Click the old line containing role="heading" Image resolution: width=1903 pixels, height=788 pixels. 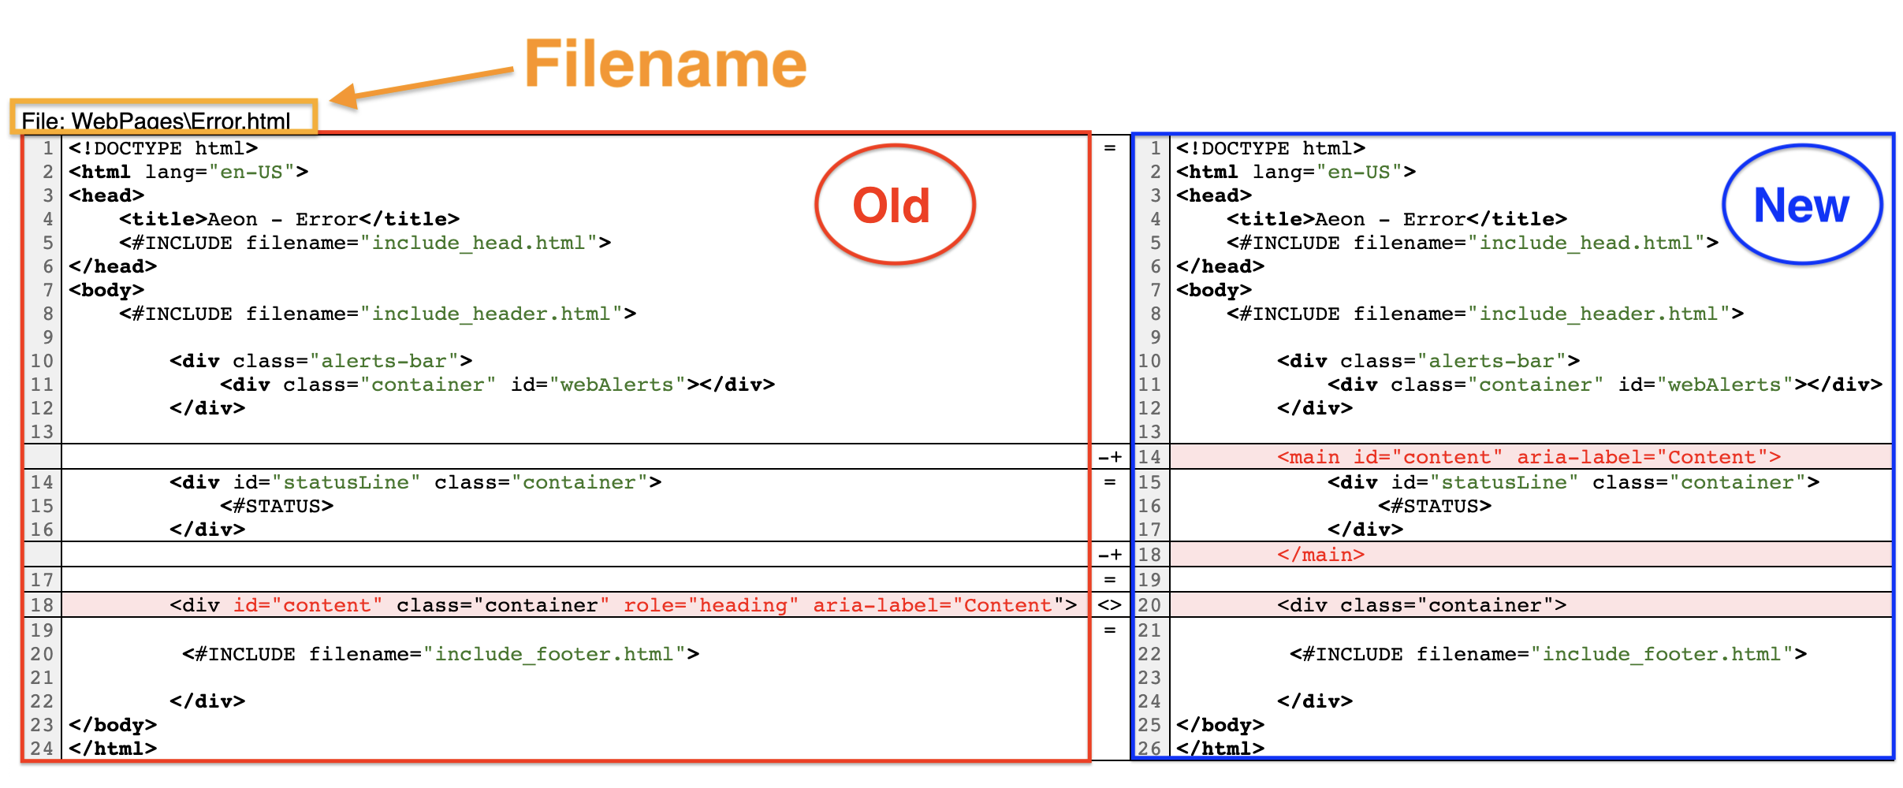click(x=623, y=605)
